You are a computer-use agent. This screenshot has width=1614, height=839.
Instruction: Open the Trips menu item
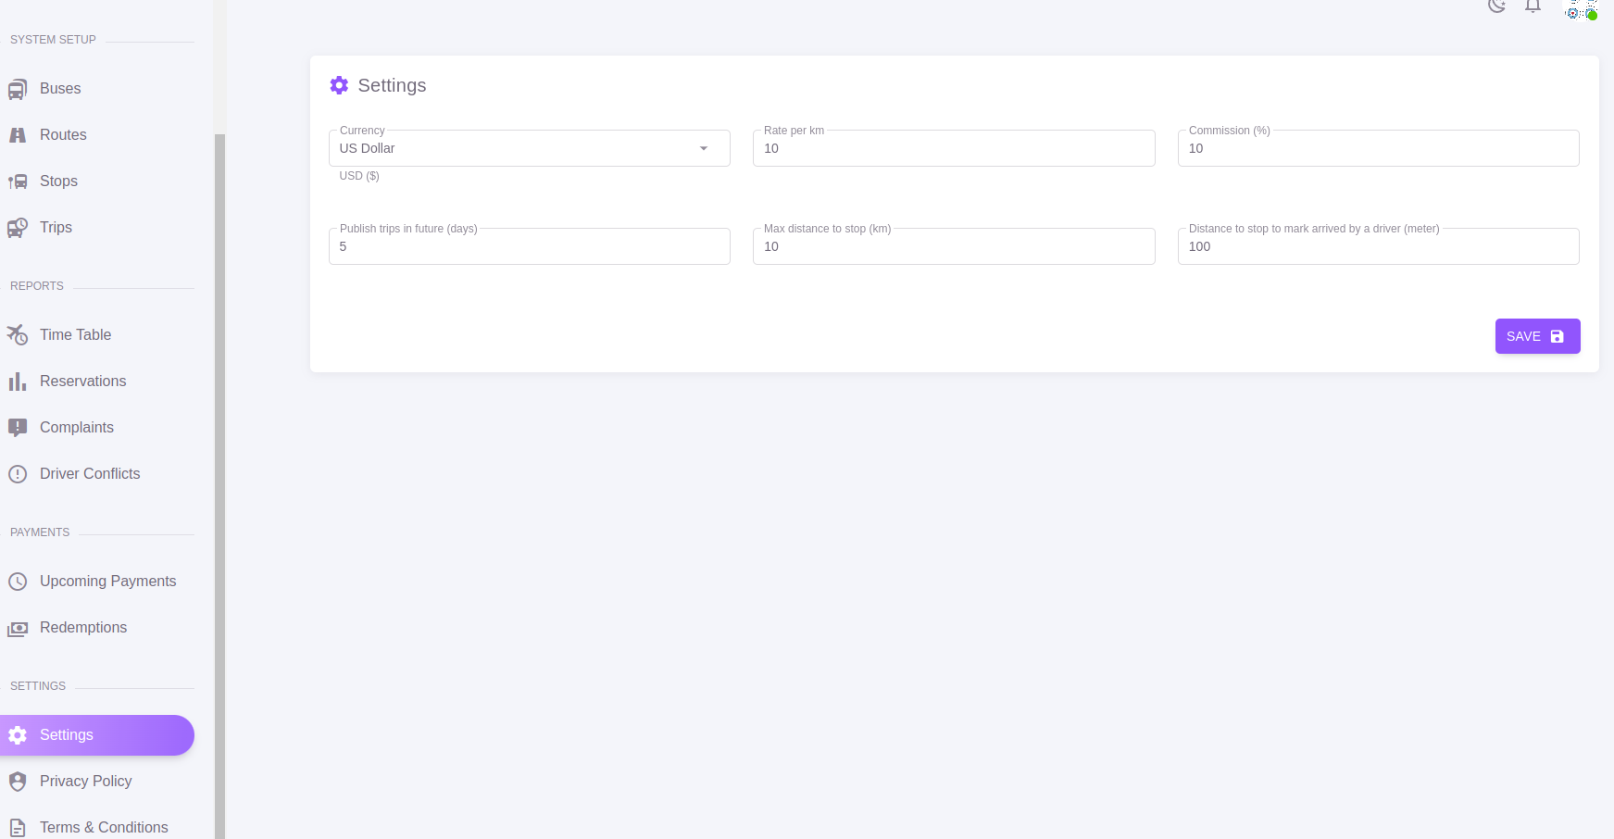56,228
